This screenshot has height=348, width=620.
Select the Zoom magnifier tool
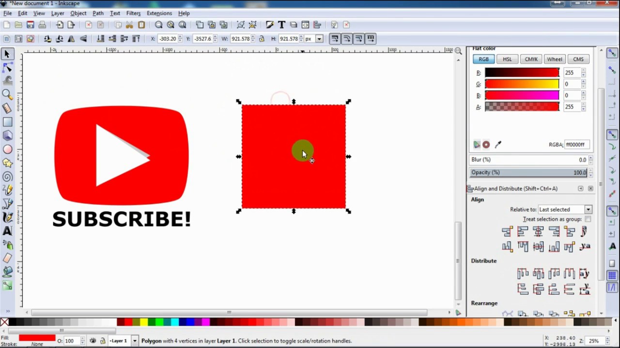[7, 95]
